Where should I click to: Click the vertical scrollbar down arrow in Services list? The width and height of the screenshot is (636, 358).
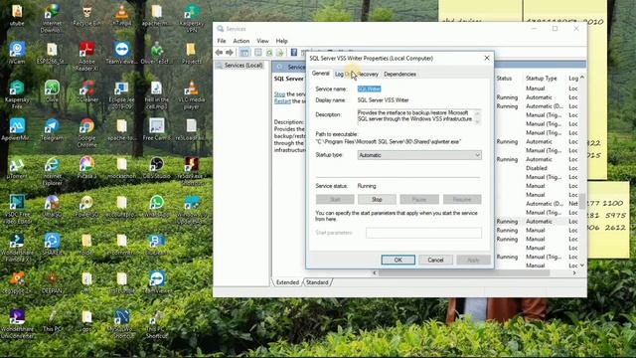[x=582, y=266]
